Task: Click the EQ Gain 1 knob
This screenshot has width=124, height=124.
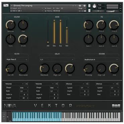Action: pyautogui.click(x=88, y=39)
